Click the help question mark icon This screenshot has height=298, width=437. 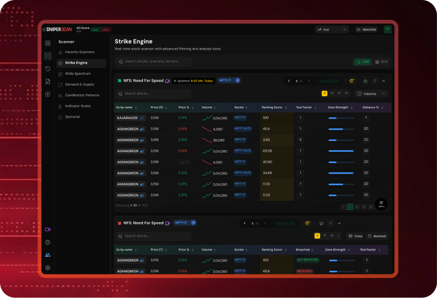point(47,242)
